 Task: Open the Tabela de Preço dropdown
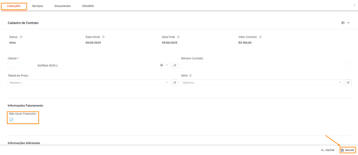(x=89, y=82)
